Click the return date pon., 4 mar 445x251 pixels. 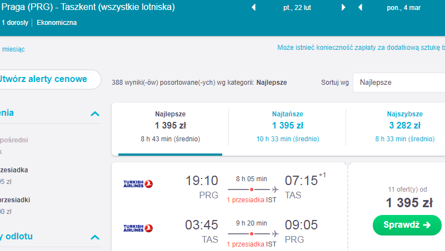[x=403, y=8]
